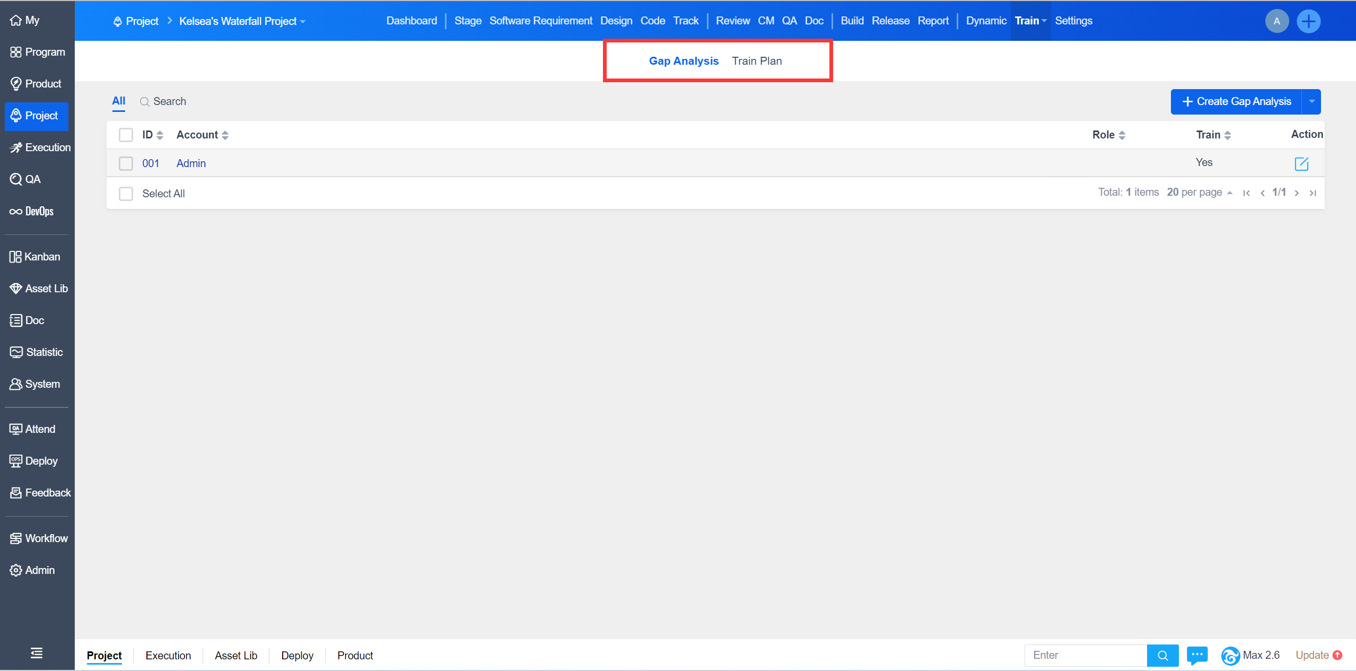The width and height of the screenshot is (1356, 671).
Task: Check the checkbox for row 001
Action: pyautogui.click(x=126, y=163)
